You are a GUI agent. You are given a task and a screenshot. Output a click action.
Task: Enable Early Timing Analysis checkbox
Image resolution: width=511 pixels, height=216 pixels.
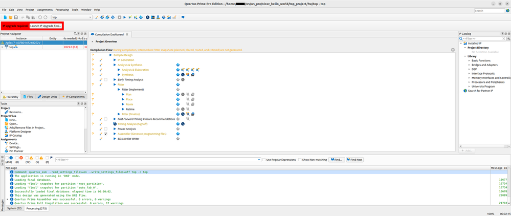(105, 80)
